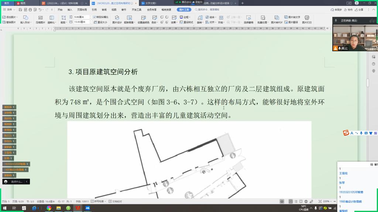Click Reset Size (重设大小)
This screenshot has width=378, height=212.
click(100, 22)
